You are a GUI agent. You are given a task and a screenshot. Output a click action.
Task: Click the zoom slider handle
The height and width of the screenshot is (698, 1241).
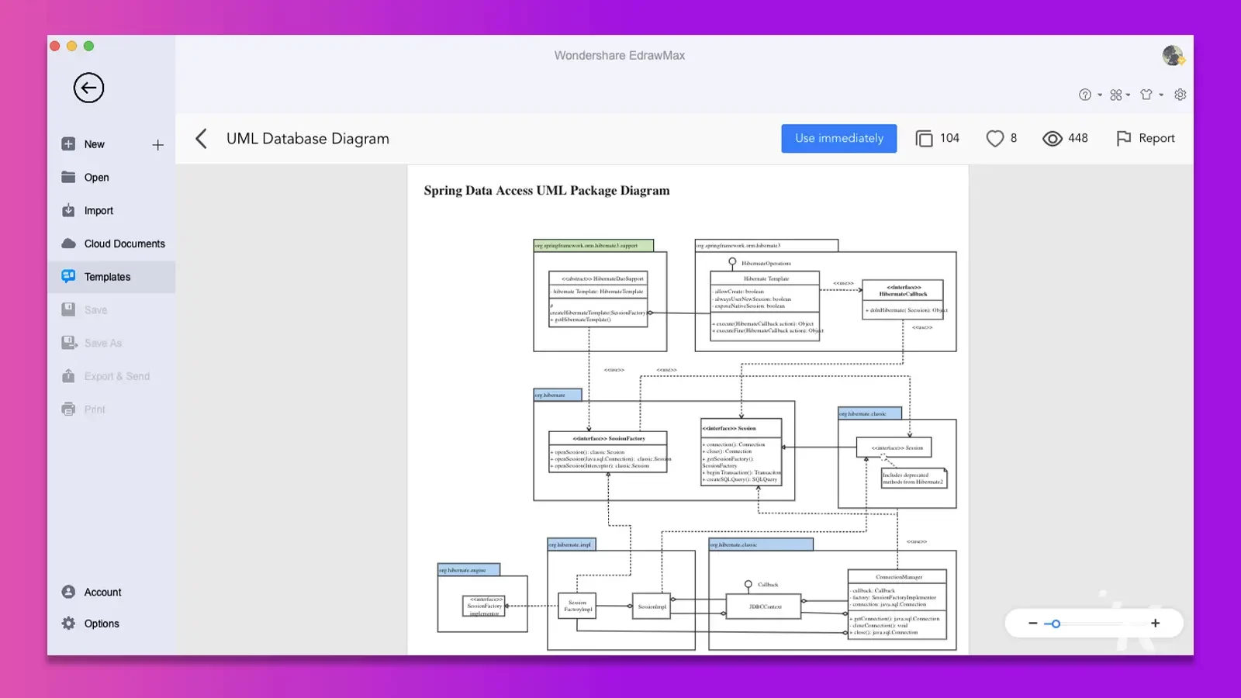click(1056, 624)
